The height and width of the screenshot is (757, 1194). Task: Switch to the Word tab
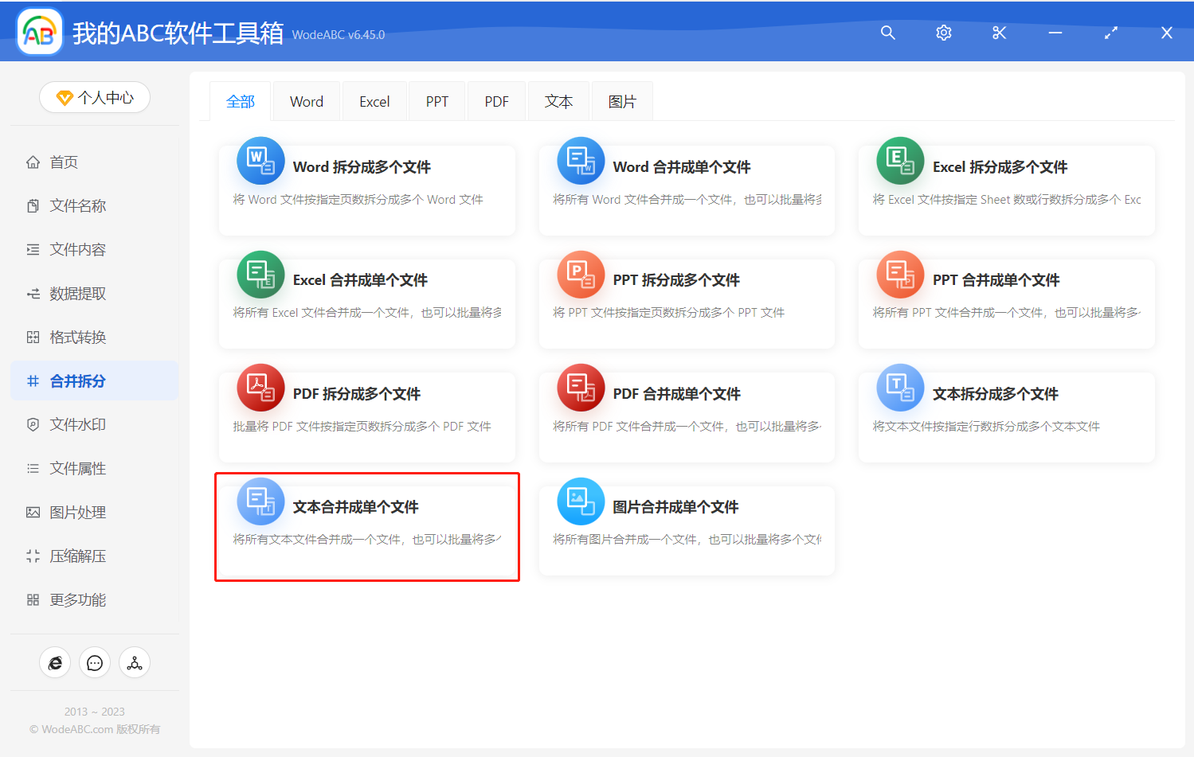pos(306,101)
